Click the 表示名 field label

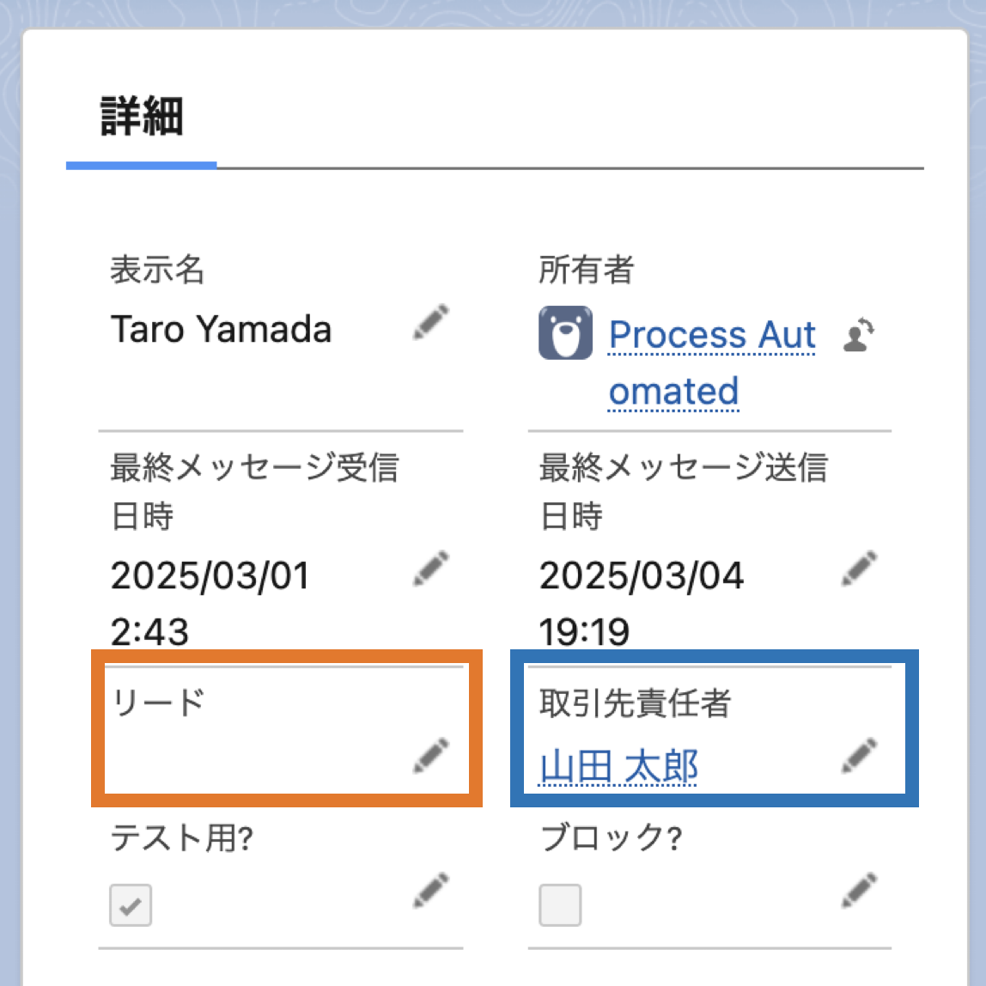(157, 270)
